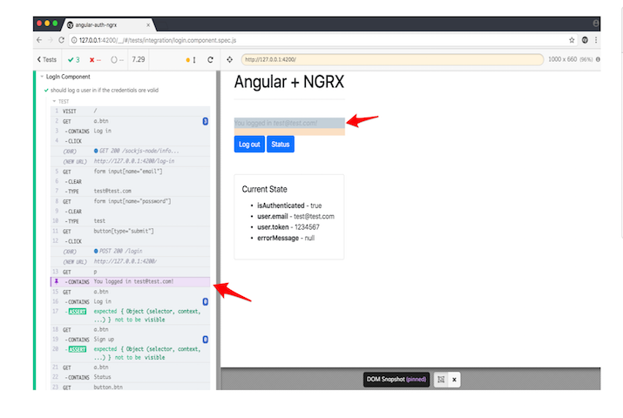Select the POST 200 /login XHR row
Image resolution: width=623 pixels, height=418 pixels.
click(x=131, y=251)
